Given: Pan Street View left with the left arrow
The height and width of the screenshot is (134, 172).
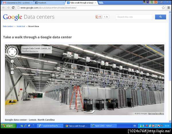Looking at the screenshot, I should [9, 52].
